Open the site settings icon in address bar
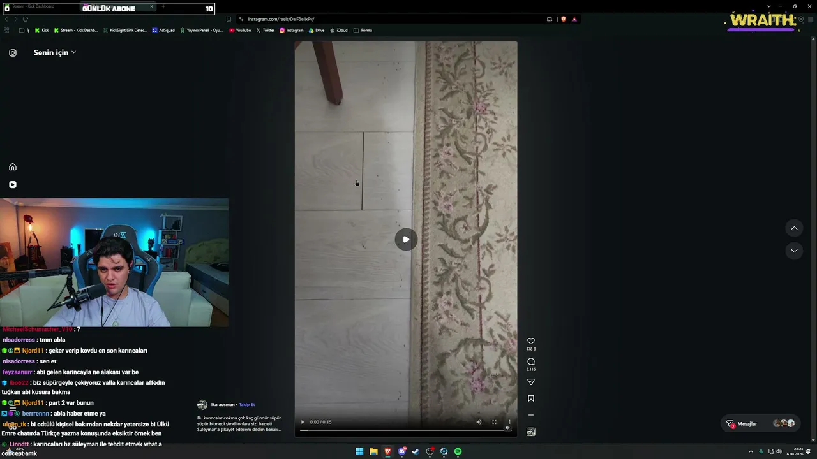The image size is (817, 459). click(x=241, y=19)
